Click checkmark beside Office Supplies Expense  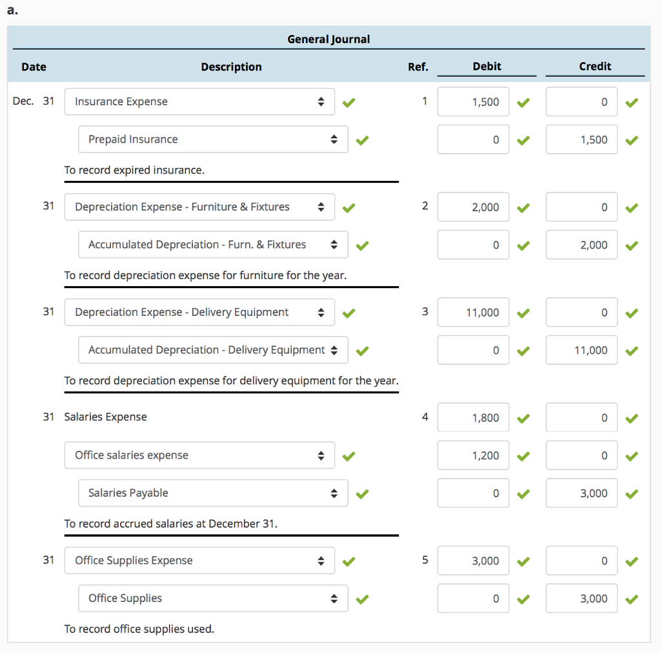click(349, 561)
